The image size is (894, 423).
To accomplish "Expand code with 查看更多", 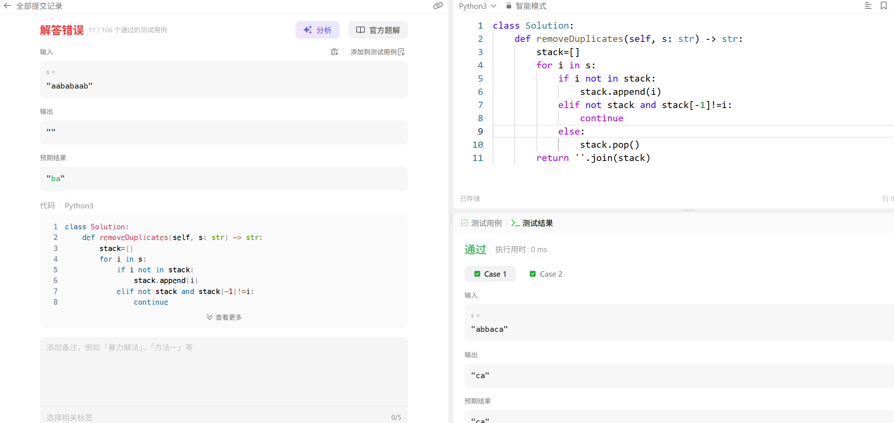I will (x=224, y=317).
